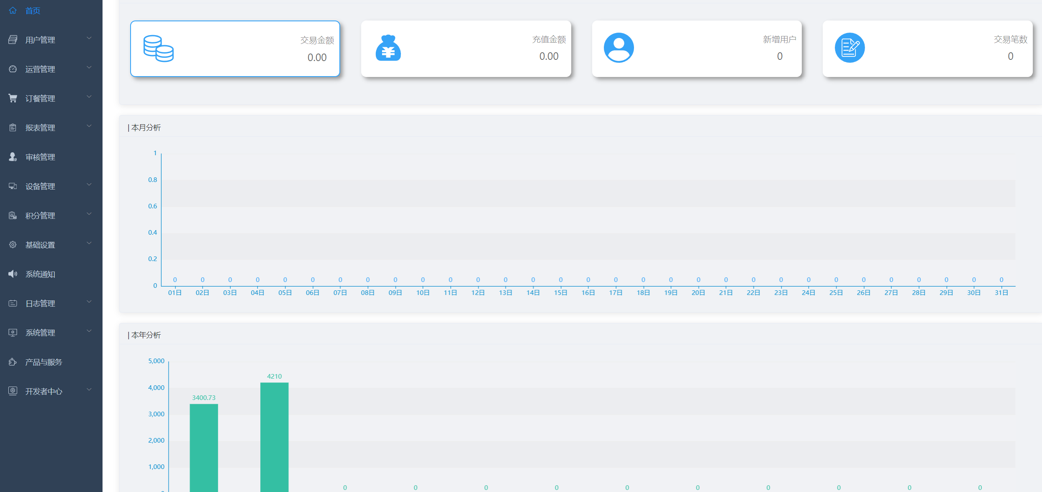Select the 订餐管理 menu label
This screenshot has width=1042, height=492.
click(40, 98)
